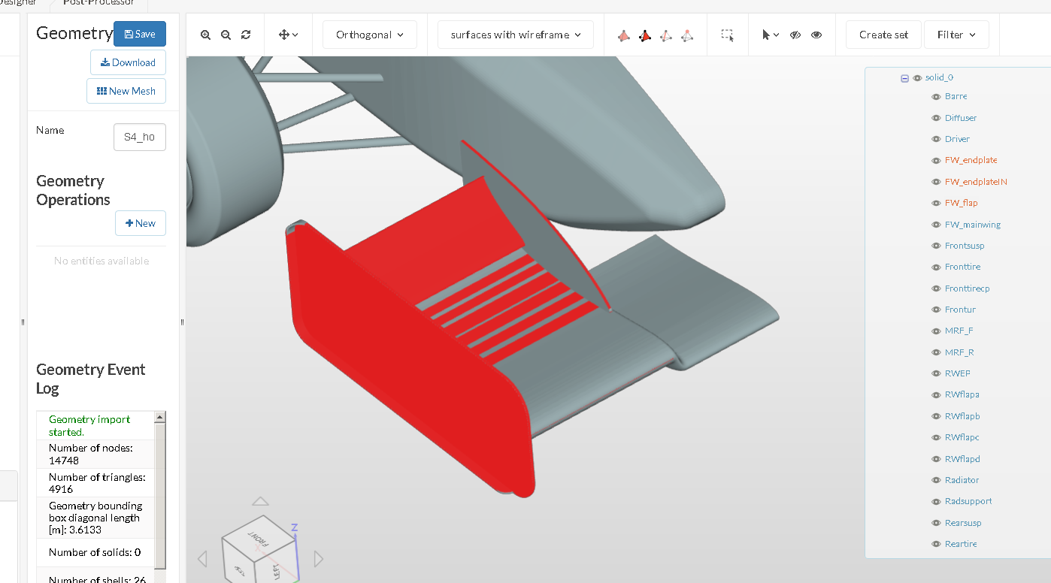Save the geometry

coord(140,34)
